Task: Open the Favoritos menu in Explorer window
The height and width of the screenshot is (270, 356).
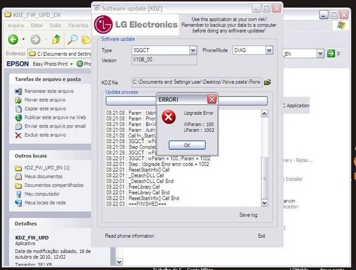Action: coord(78,25)
